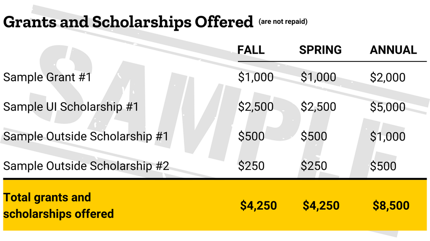Click Outside Scholarship #2 spring amount $250
430x241 pixels.
pos(314,166)
